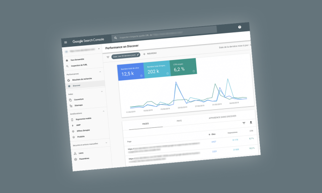The height and width of the screenshot is (193, 322).
Task: Open the Sitemaps report
Action: pos(79,105)
